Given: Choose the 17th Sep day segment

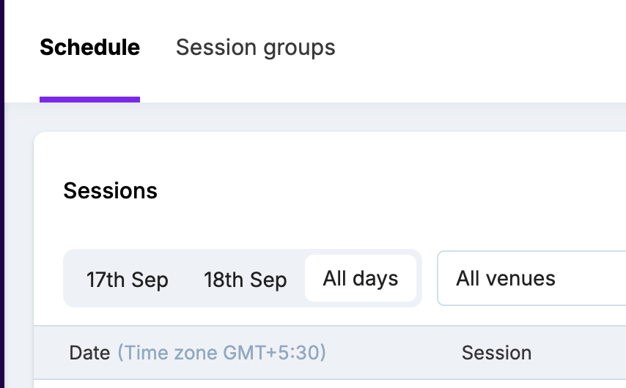Looking at the screenshot, I should click(x=128, y=280).
